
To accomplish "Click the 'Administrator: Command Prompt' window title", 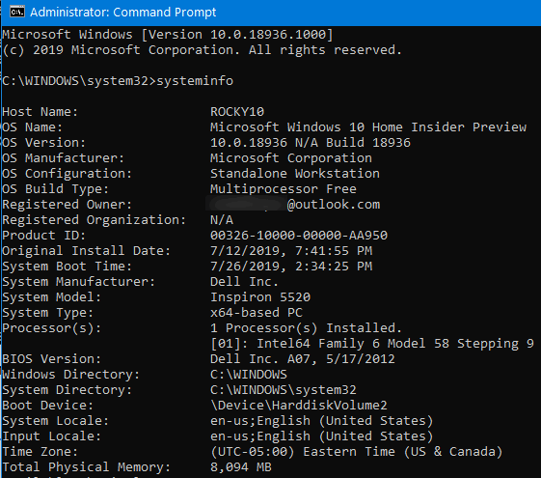I will tap(123, 13).
